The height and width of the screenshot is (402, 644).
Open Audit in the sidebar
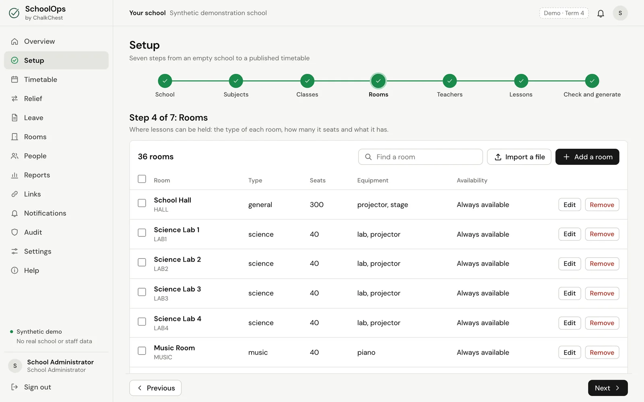coord(56,232)
